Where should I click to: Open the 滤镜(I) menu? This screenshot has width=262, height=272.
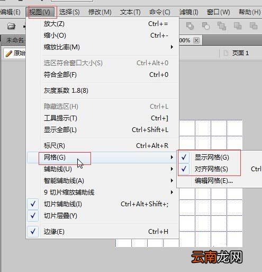coord(188,12)
